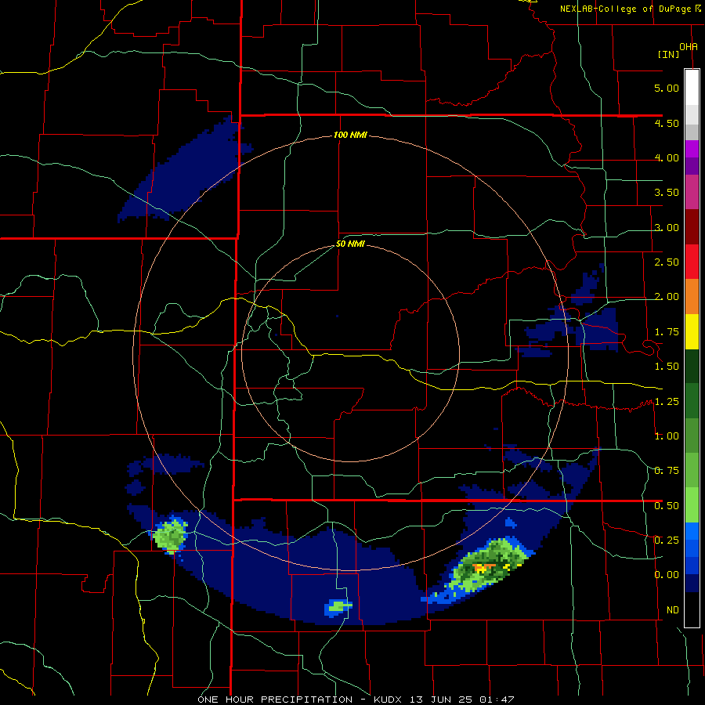Click the 1.25 legend value
705x705 pixels.
pos(667,402)
